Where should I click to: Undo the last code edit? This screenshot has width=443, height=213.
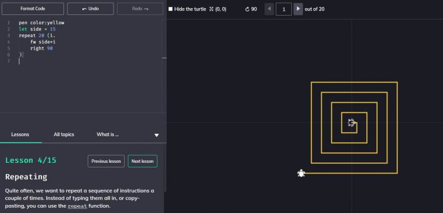coord(91,9)
